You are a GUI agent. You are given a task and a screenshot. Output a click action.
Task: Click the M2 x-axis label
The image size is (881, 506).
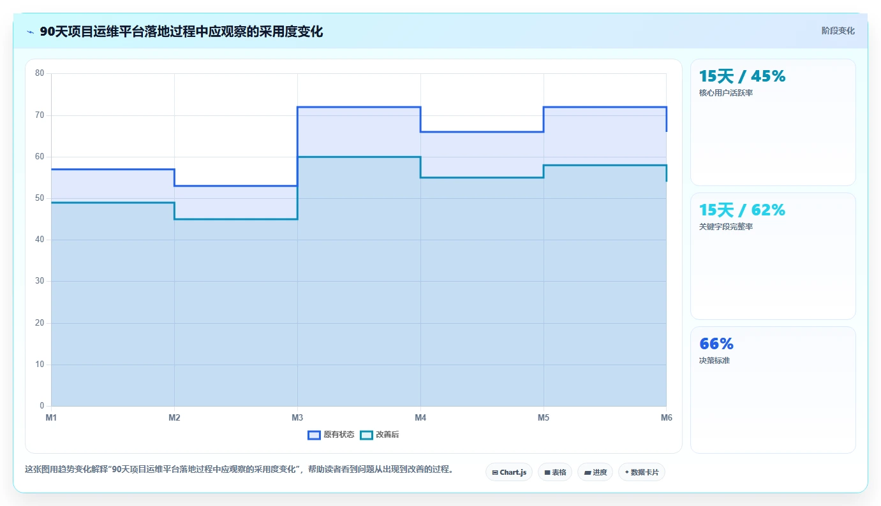pyautogui.click(x=174, y=417)
